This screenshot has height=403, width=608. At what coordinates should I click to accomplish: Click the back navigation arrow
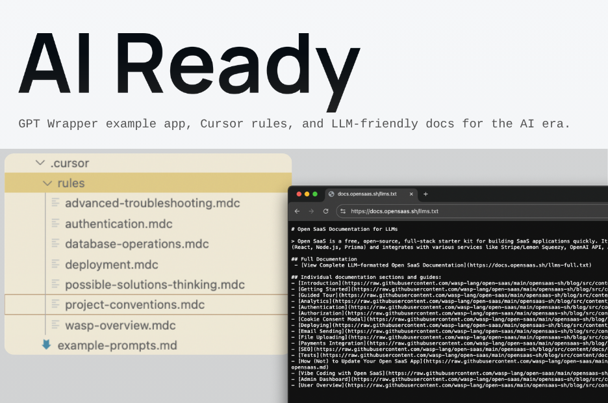click(x=296, y=211)
